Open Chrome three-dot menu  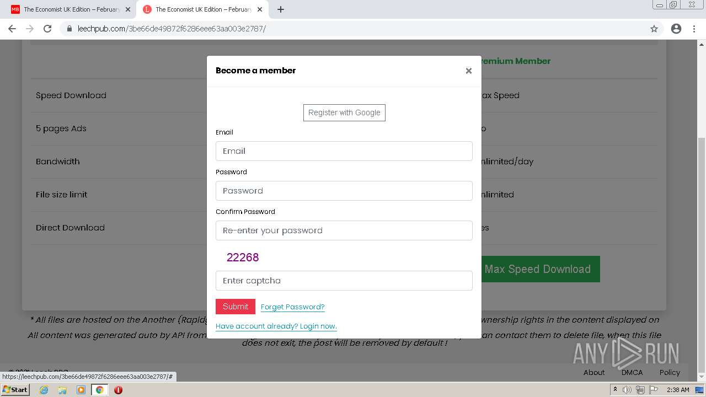pos(694,29)
